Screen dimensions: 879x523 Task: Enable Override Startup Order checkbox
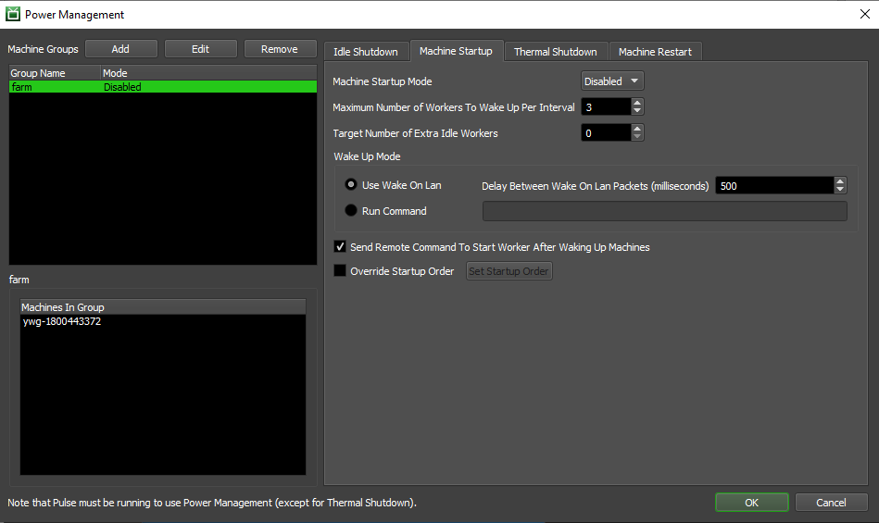(x=340, y=271)
